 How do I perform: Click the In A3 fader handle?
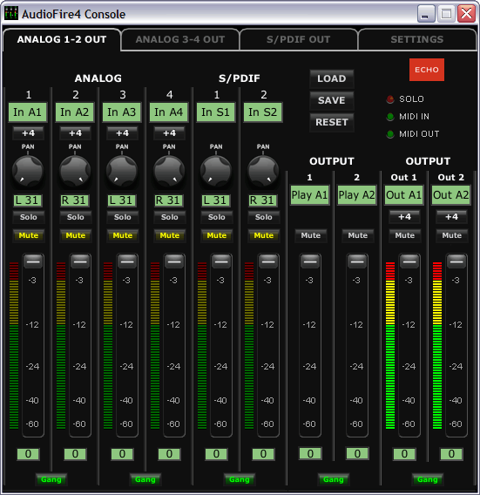[127, 261]
